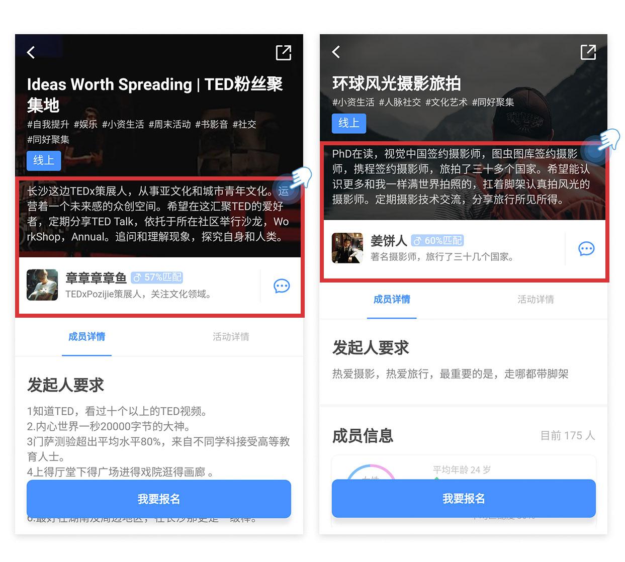Switch to 活动详情 tab in TED group
The image size is (625, 562).
point(231,336)
